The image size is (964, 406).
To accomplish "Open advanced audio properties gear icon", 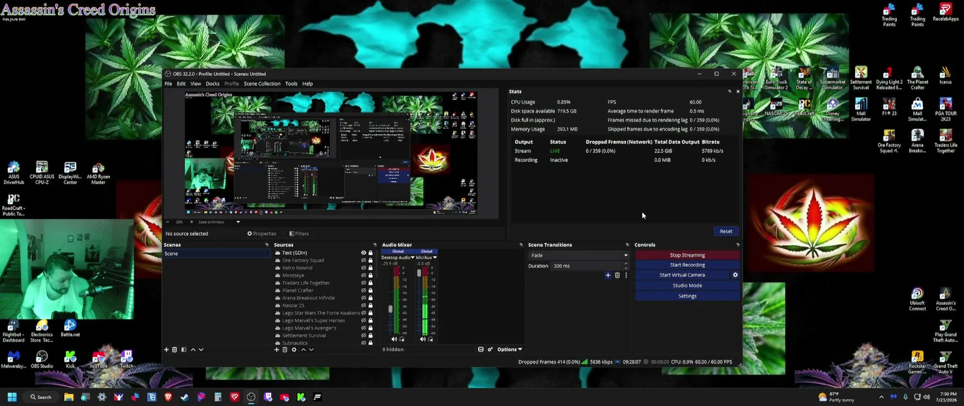I will click(x=490, y=350).
